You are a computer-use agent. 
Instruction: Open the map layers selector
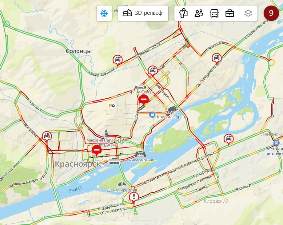248,13
